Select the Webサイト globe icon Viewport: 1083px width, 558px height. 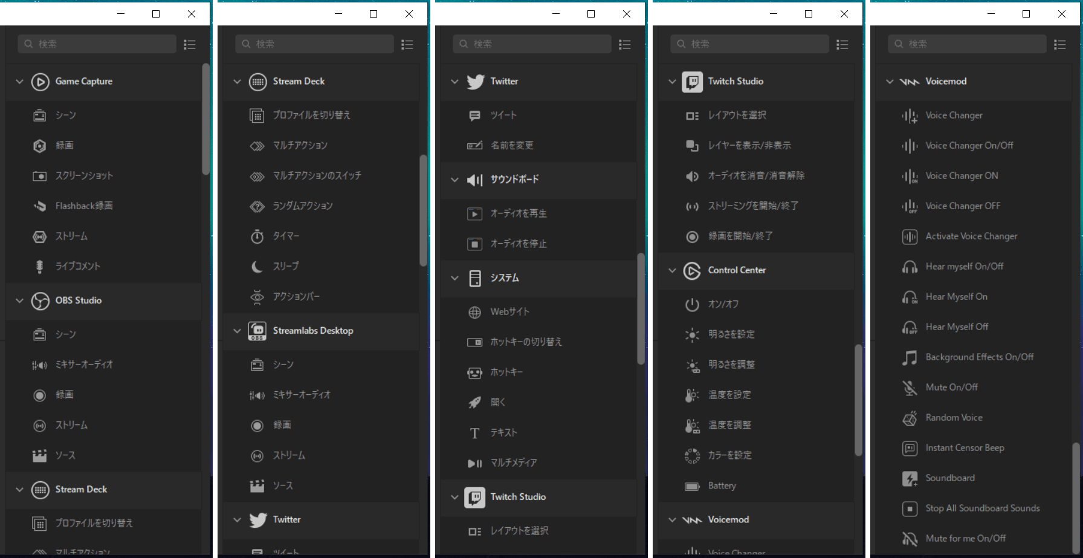[474, 312]
